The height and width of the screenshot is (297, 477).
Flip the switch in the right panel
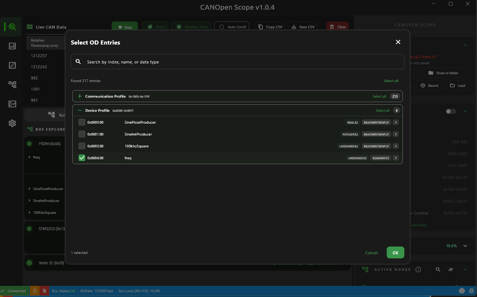tap(451, 111)
